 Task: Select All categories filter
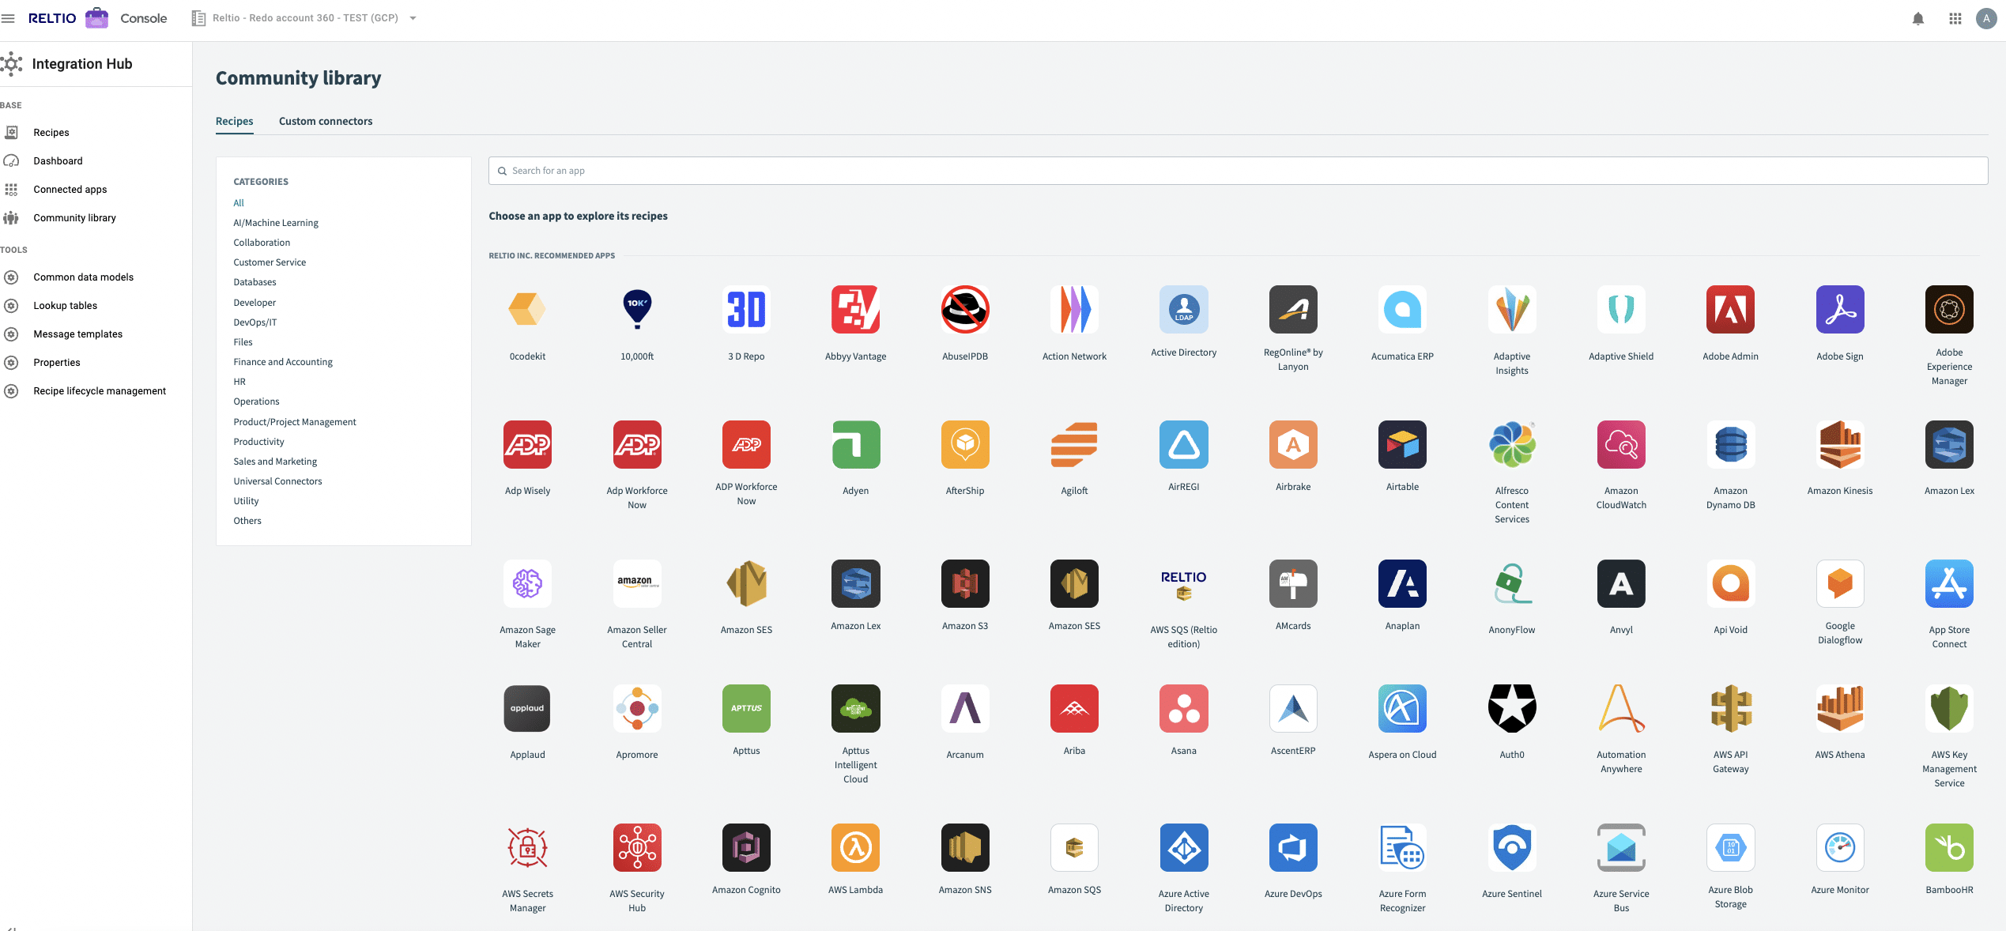(x=238, y=202)
